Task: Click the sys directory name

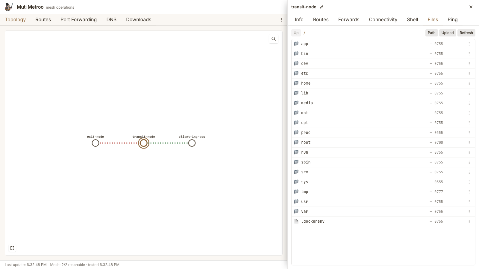Action: click(x=304, y=182)
